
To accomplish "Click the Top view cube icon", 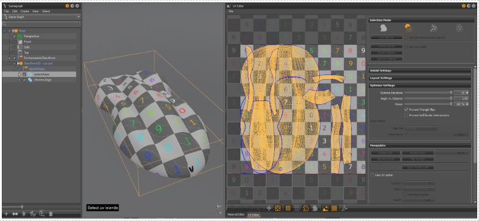I will tap(20, 53).
